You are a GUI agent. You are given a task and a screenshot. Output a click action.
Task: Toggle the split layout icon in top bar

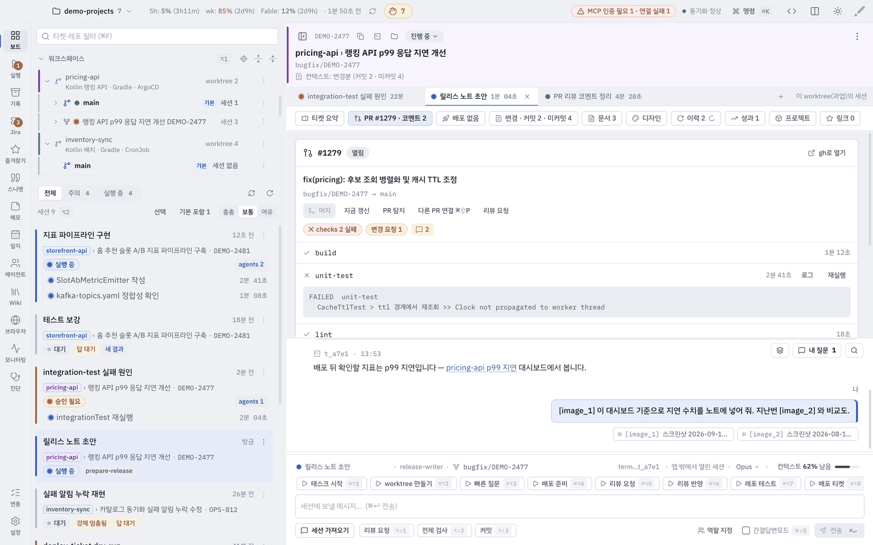click(x=815, y=11)
